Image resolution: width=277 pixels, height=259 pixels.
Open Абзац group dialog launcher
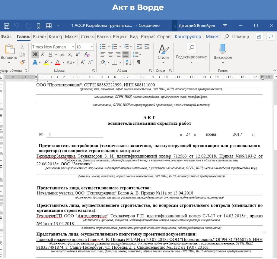click(x=151, y=70)
